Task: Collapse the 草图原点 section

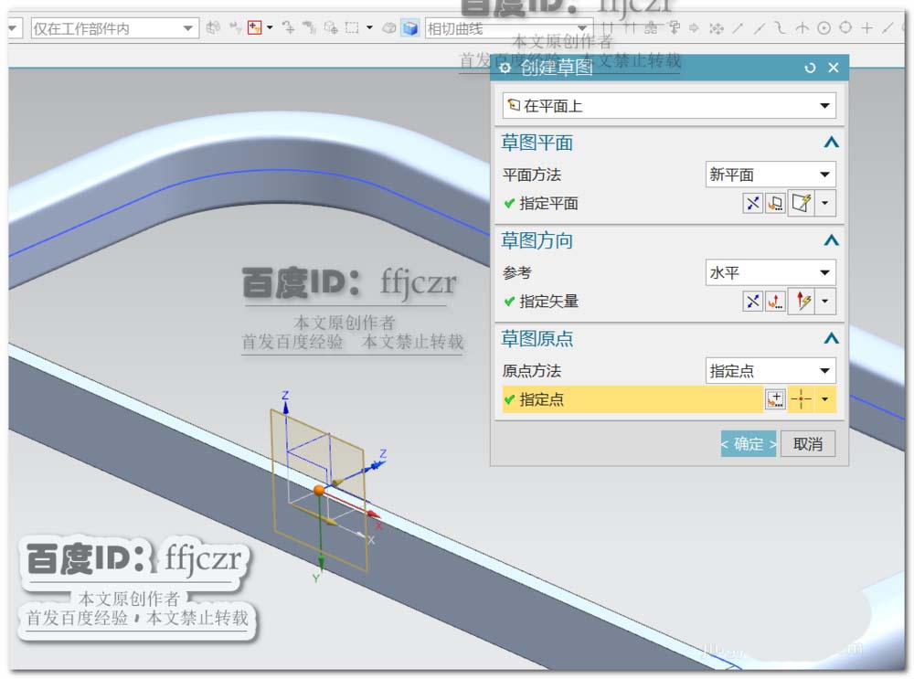Action: 831,338
